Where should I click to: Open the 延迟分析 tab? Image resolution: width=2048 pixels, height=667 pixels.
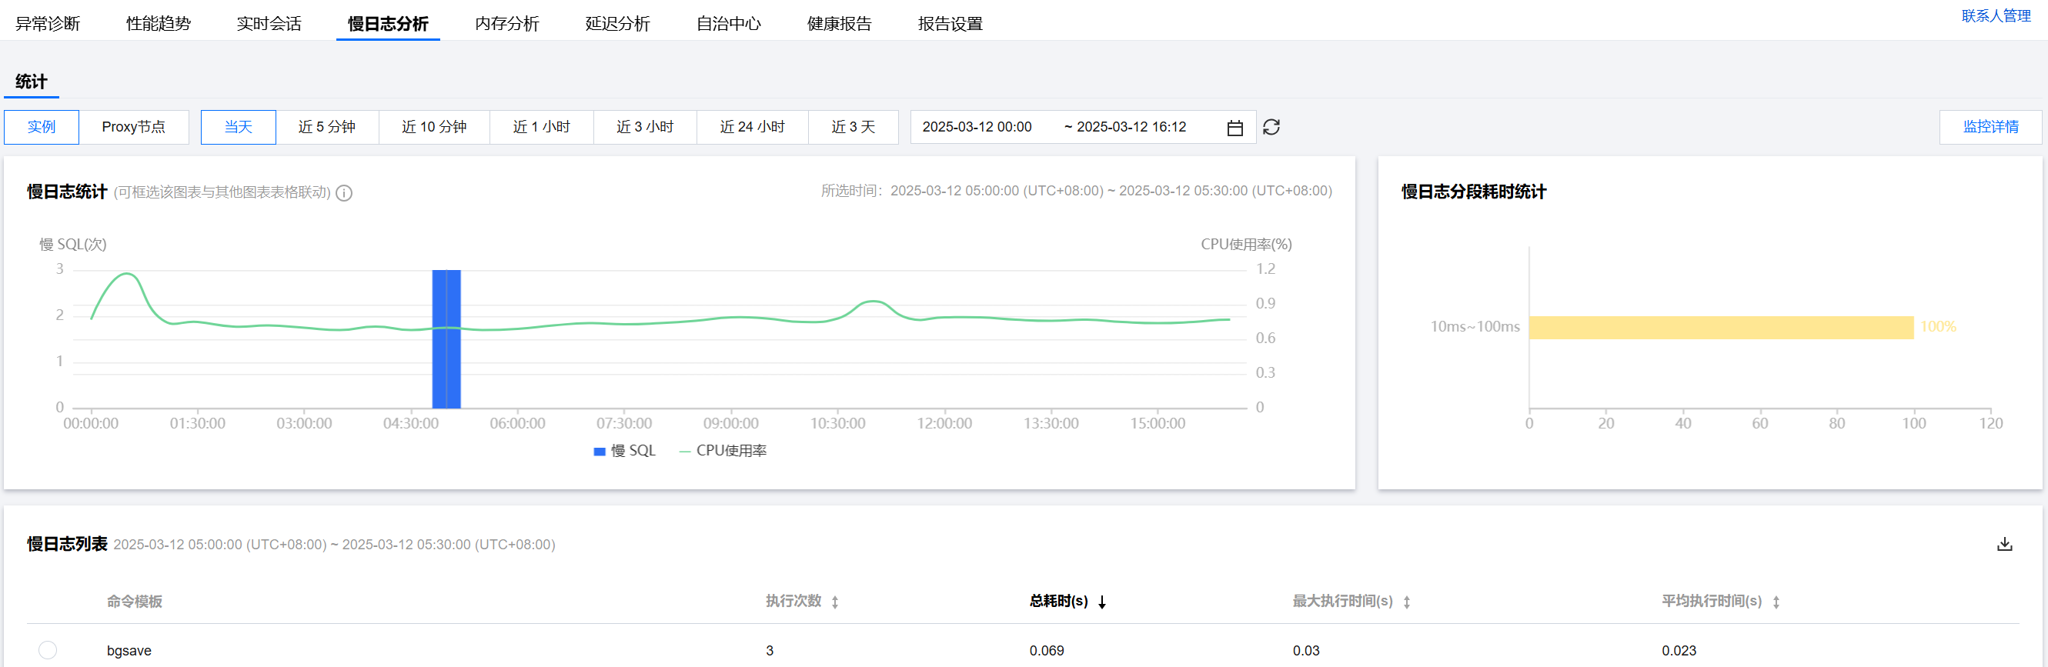pos(617,24)
